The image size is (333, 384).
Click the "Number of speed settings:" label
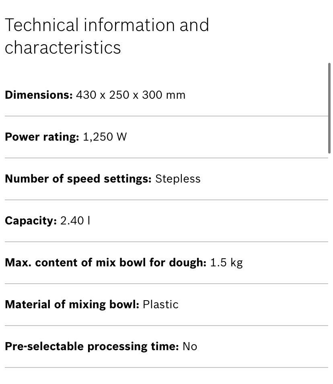click(78, 179)
